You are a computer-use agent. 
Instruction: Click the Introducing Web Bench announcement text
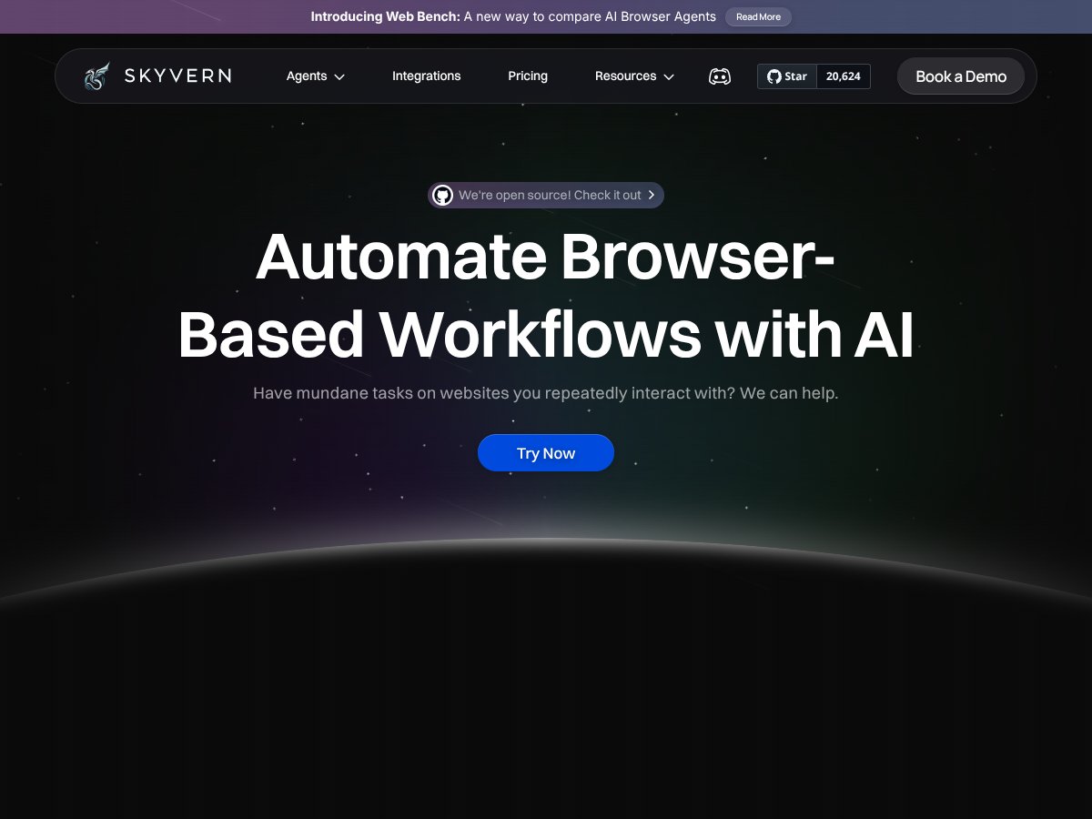[x=512, y=16]
